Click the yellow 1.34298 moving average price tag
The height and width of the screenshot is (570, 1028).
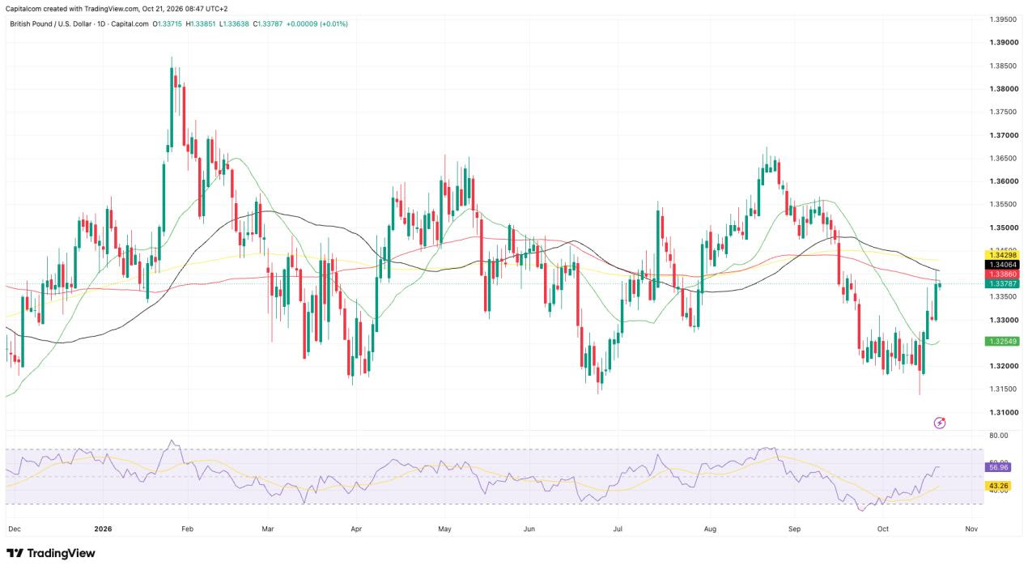click(1002, 255)
